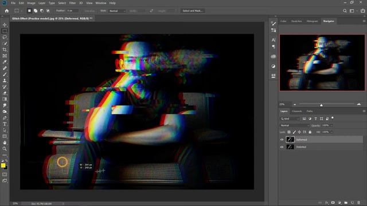Select the Move tool
Image resolution: width=367 pixels, height=206 pixels.
coord(5,25)
